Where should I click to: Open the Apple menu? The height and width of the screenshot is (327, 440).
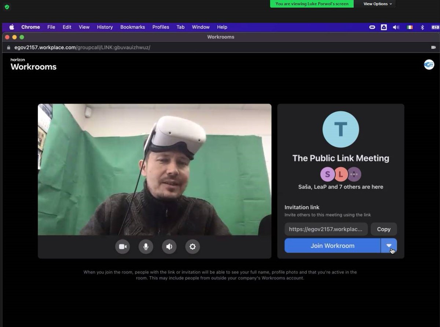coord(12,27)
